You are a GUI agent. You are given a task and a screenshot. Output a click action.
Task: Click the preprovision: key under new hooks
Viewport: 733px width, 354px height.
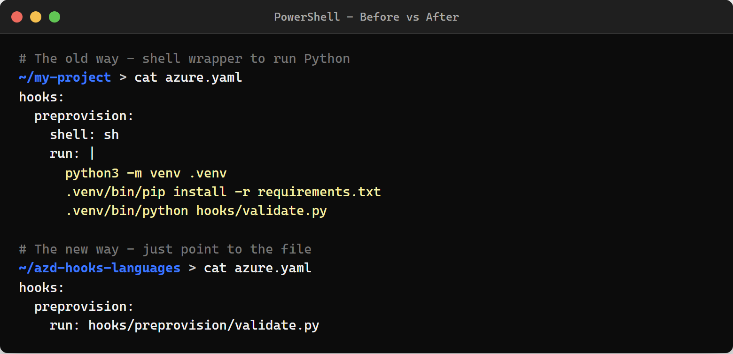pyautogui.click(x=84, y=306)
